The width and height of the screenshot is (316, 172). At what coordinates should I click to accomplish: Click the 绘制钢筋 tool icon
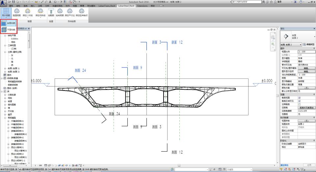(x=60, y=12)
